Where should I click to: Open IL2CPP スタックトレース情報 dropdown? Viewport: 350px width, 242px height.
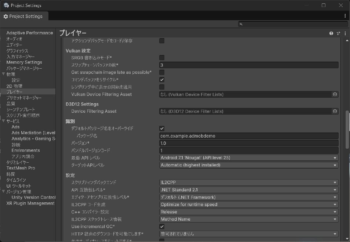click(x=249, y=219)
